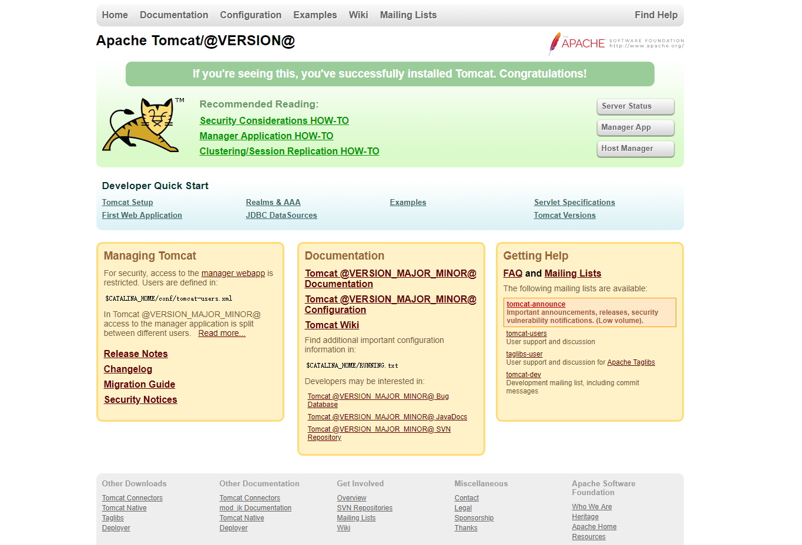Open Deployer under Other Downloads
The height and width of the screenshot is (545, 802).
coord(116,528)
